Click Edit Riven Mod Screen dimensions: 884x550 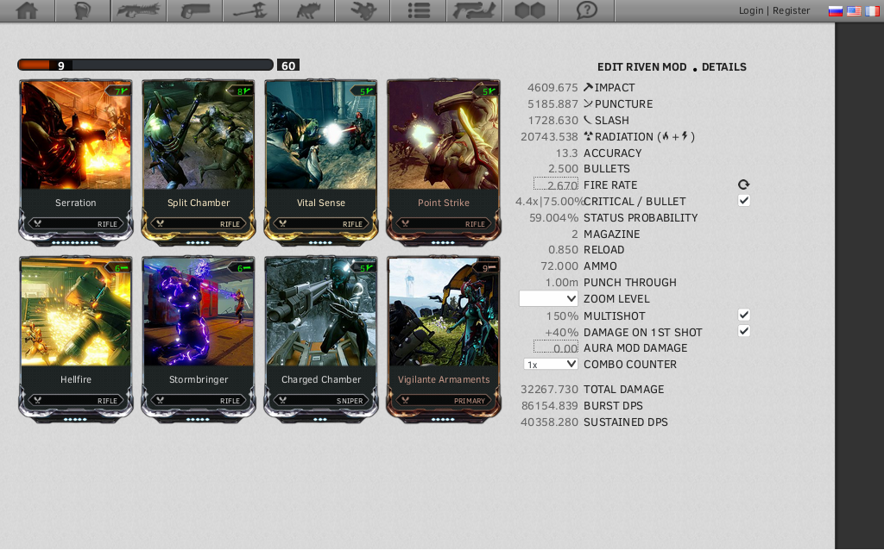click(x=641, y=67)
